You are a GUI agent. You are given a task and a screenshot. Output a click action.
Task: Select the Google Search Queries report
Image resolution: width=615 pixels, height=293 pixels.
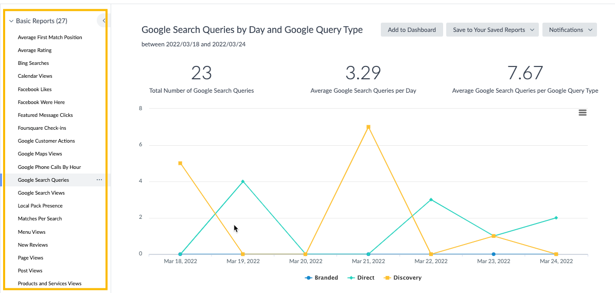(x=44, y=180)
